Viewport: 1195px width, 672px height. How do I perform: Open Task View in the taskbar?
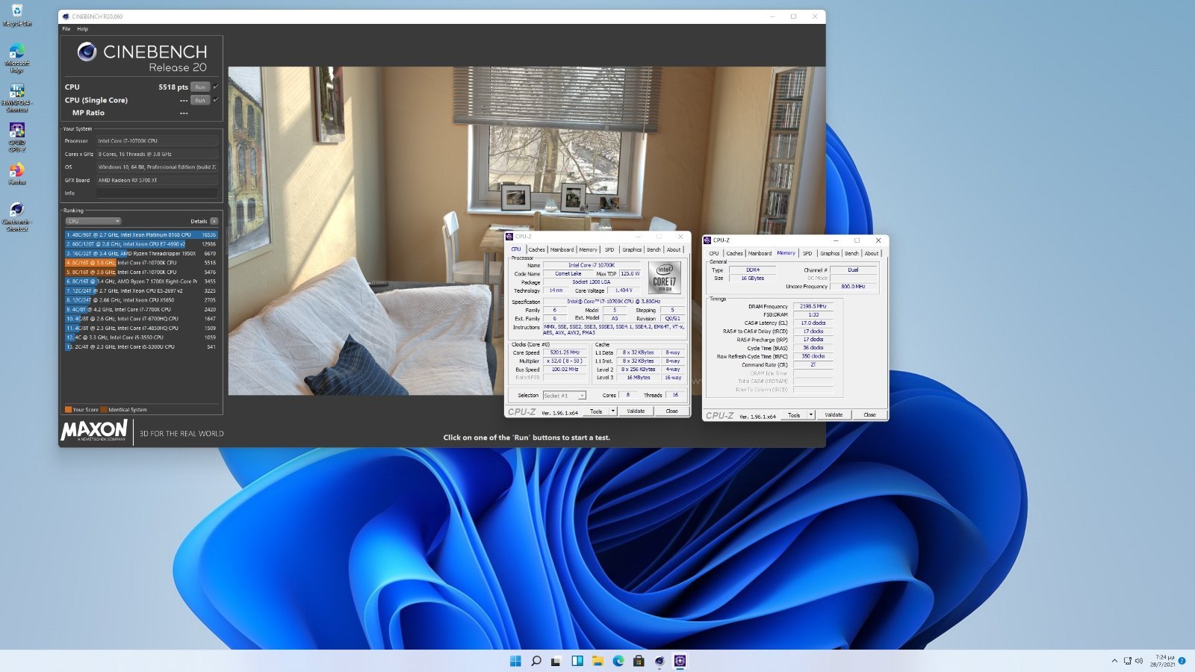[x=556, y=661]
